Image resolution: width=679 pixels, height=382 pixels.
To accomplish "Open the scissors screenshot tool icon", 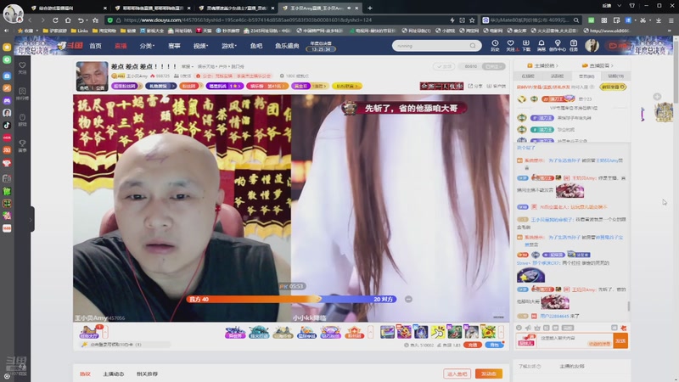I will click(x=643, y=20).
